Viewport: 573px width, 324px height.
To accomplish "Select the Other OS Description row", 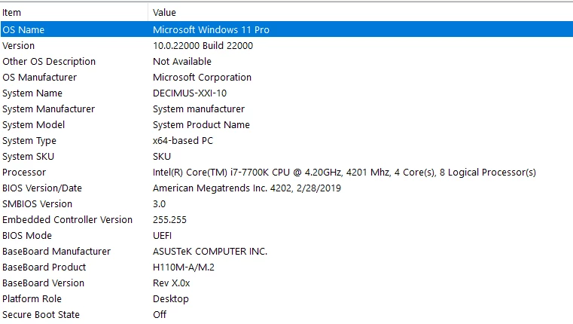I will (49, 62).
